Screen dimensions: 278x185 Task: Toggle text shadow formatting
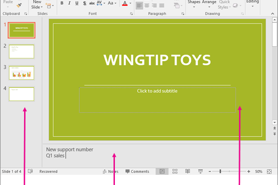(x=85, y=3)
